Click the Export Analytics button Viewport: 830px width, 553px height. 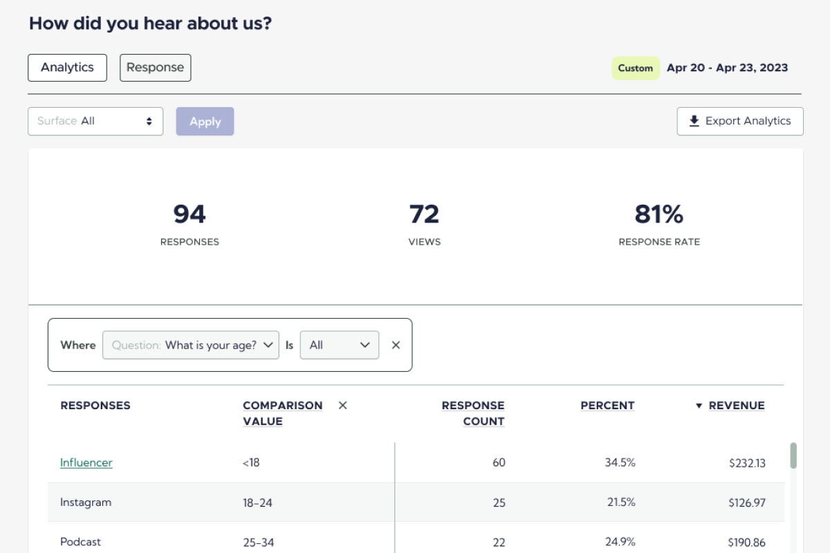point(740,121)
